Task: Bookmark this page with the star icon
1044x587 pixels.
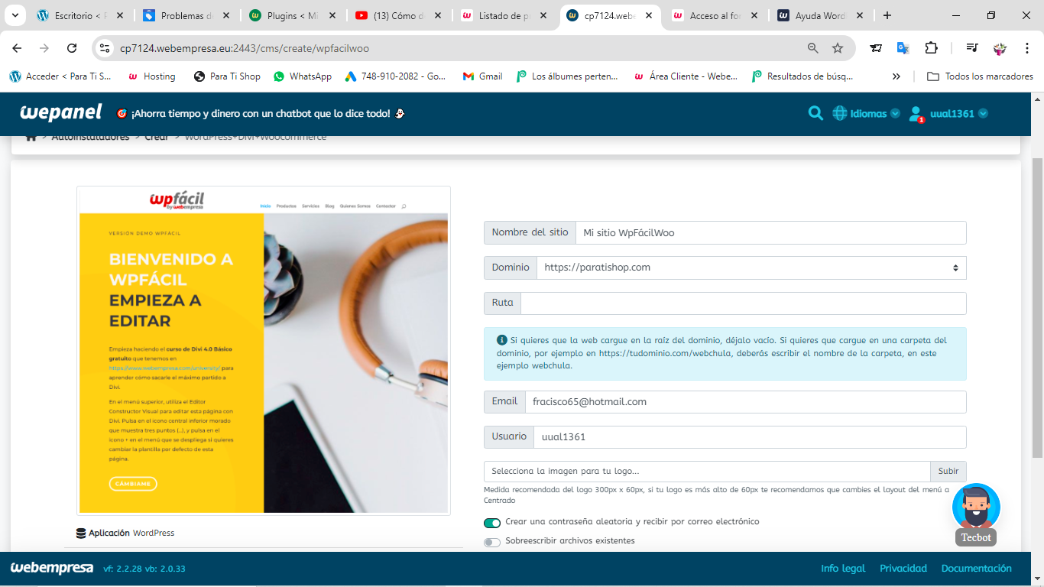Action: point(838,48)
